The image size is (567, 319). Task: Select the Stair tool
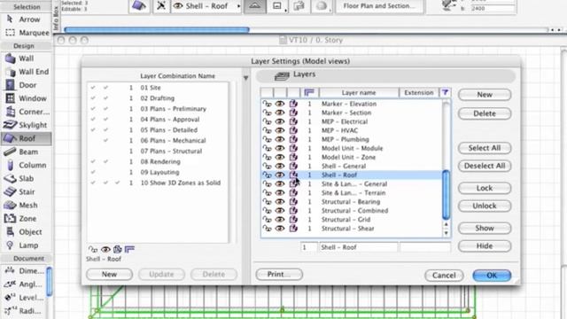tap(19, 192)
